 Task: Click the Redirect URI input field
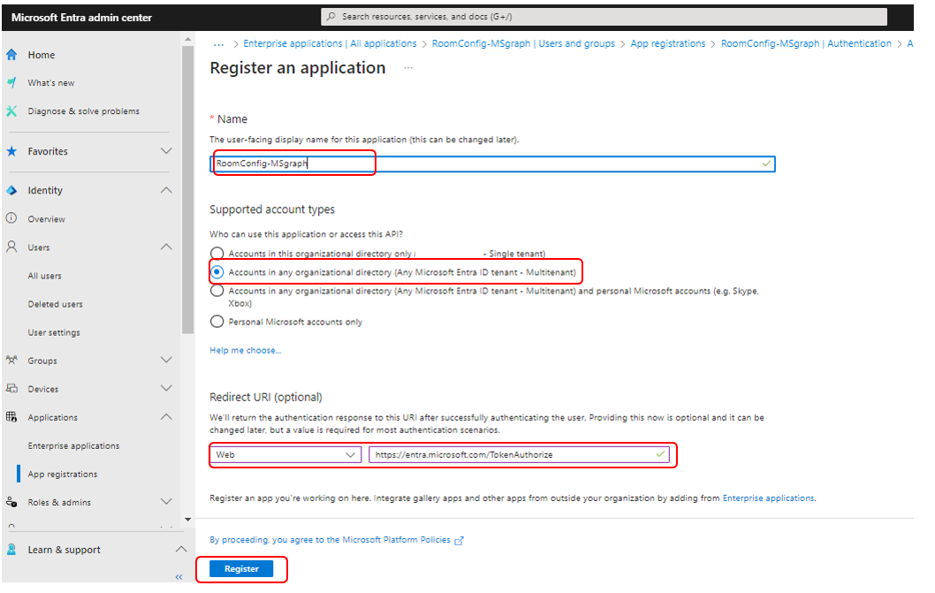pos(519,454)
